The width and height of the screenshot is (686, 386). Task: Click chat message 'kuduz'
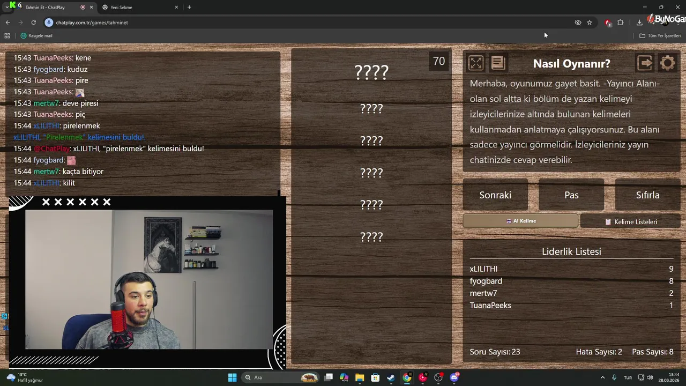[77, 69]
